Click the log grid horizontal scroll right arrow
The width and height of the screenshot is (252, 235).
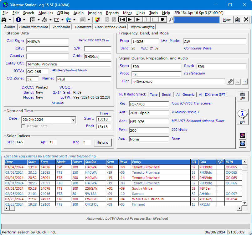pos(239,208)
